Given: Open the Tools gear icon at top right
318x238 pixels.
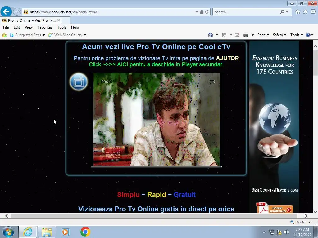Looking at the screenshot, I should point(313,12).
